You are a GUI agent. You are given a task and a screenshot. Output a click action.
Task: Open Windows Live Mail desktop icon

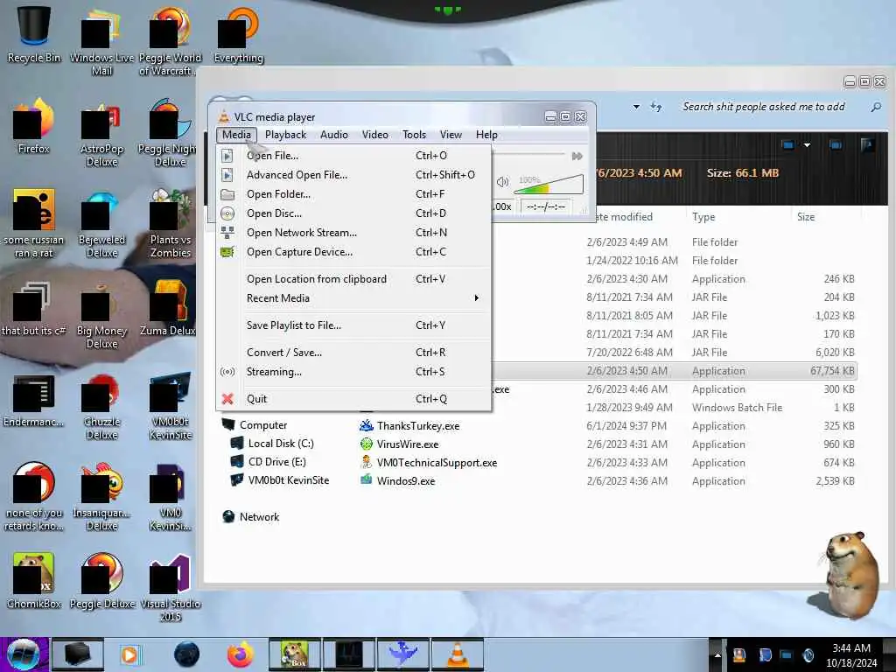click(101, 41)
